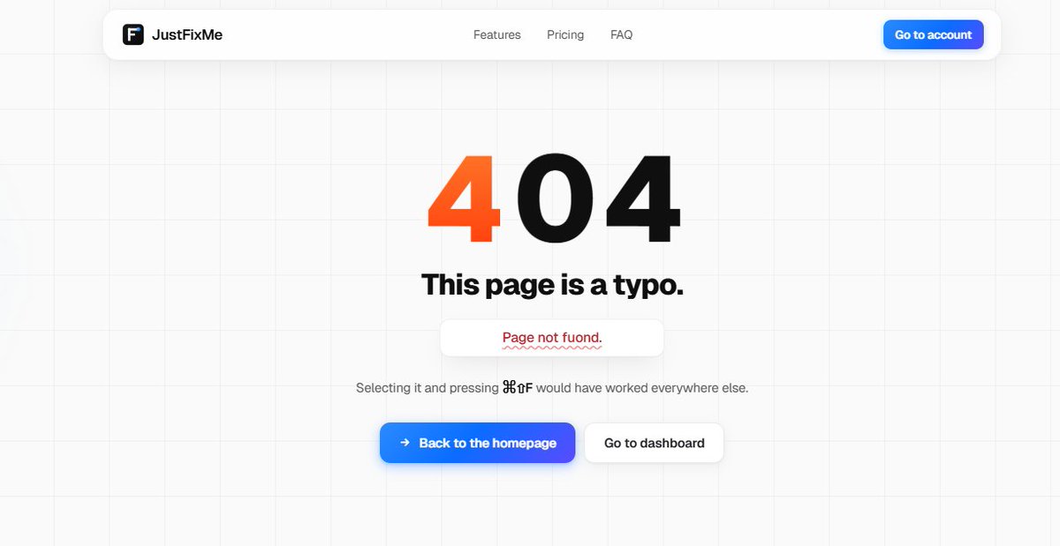Click the 'Selecting it and pressing' text
The image size is (1060, 546).
point(428,387)
